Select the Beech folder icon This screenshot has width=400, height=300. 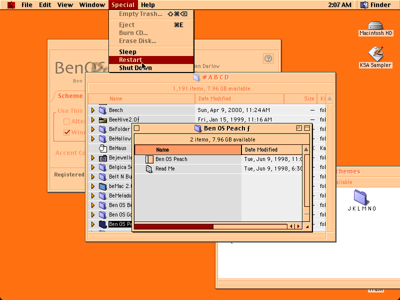102,110
